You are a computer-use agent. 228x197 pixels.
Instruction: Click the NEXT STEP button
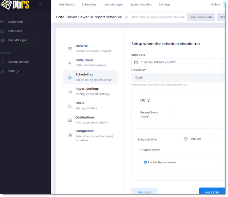pos(212,191)
